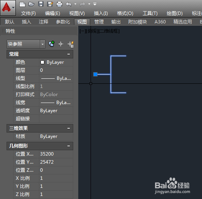
Task: Collapse the 三维效果 section
Action: [x=69, y=128]
